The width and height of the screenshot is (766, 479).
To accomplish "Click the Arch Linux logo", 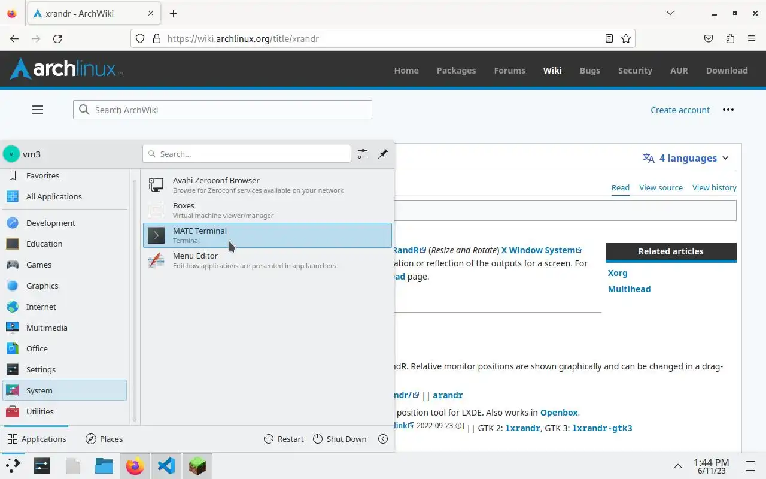I will tap(66, 69).
